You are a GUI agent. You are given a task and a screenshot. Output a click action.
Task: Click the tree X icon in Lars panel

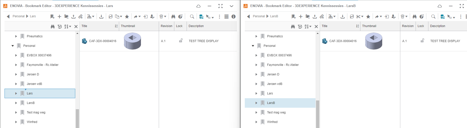(76, 26)
